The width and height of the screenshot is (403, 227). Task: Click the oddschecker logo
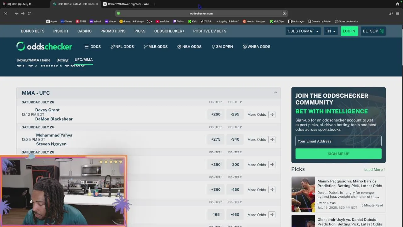tap(44, 46)
